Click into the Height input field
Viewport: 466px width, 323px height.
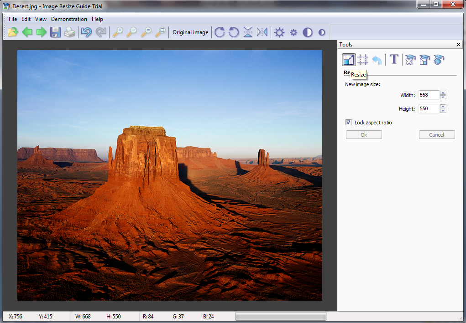click(428, 109)
